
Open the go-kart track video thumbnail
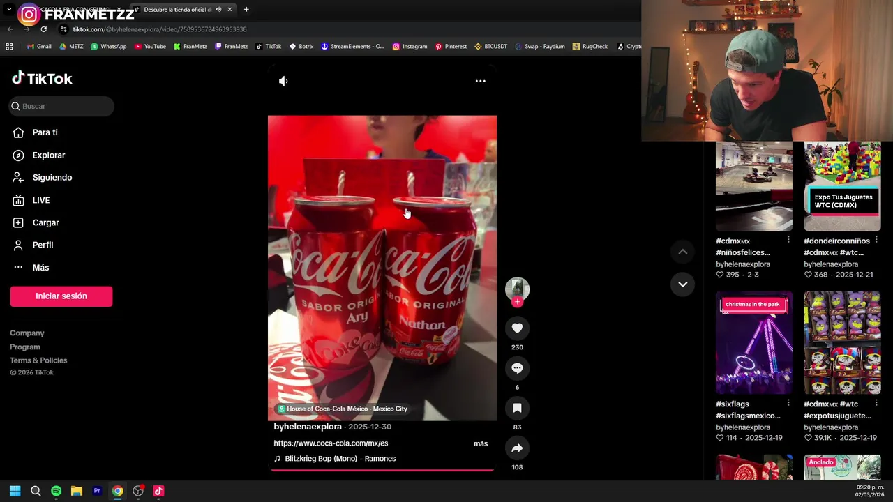coord(754,186)
